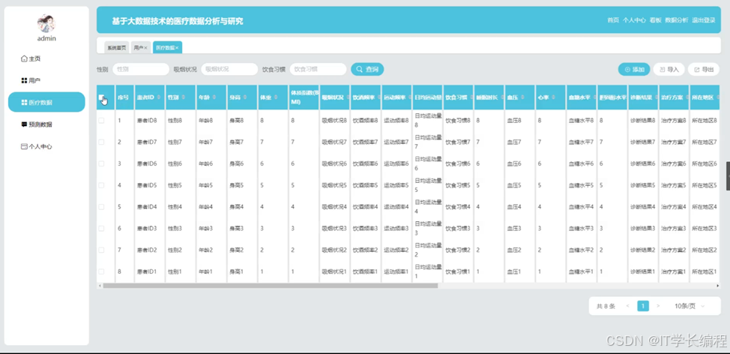Check the row checkbox for 患者ID2
The height and width of the screenshot is (354, 730).
click(x=101, y=250)
